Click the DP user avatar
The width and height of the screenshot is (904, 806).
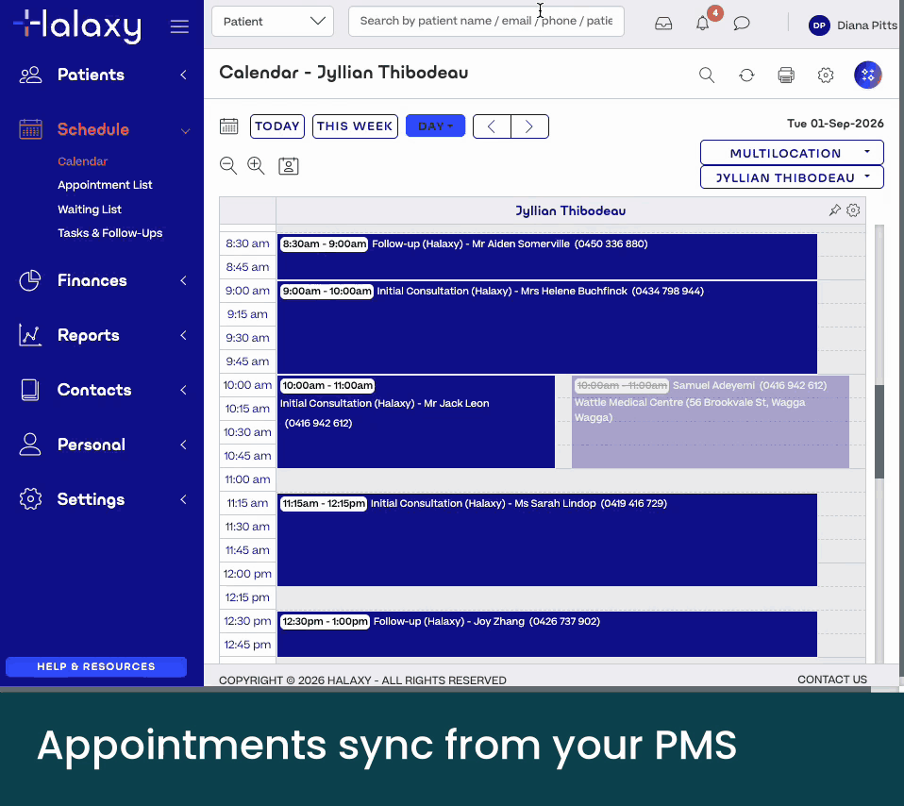(x=819, y=25)
